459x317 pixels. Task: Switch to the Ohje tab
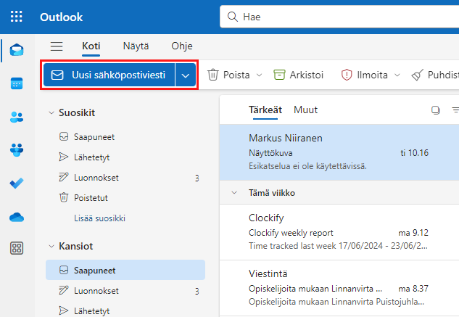[182, 46]
